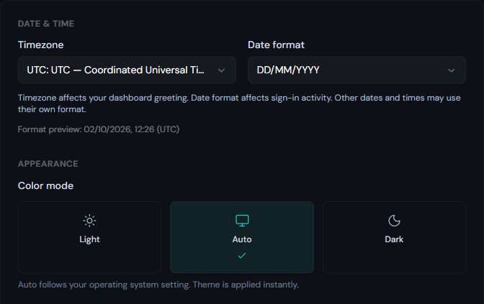Click the sun icon for Light
This screenshot has width=484, height=304.
[x=89, y=221]
